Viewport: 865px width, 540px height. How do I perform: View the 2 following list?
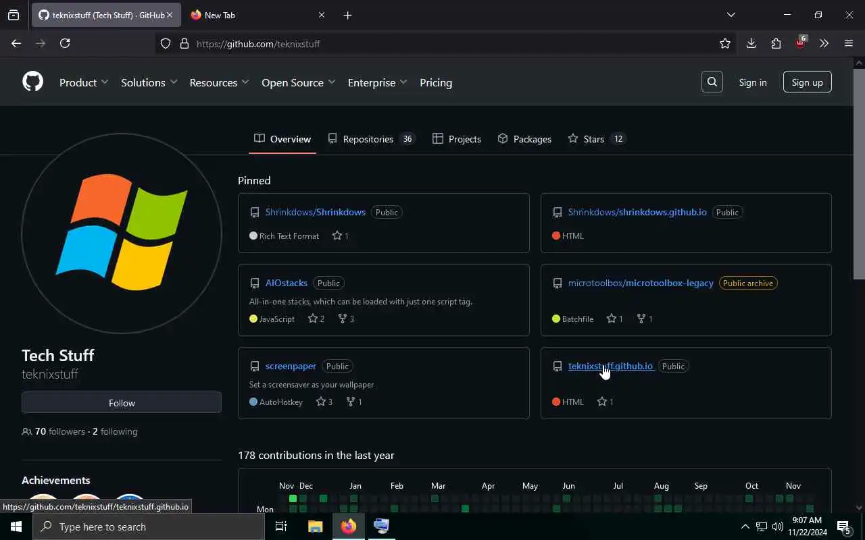(x=115, y=431)
